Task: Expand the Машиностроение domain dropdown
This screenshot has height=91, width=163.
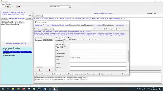Action: 70,7
